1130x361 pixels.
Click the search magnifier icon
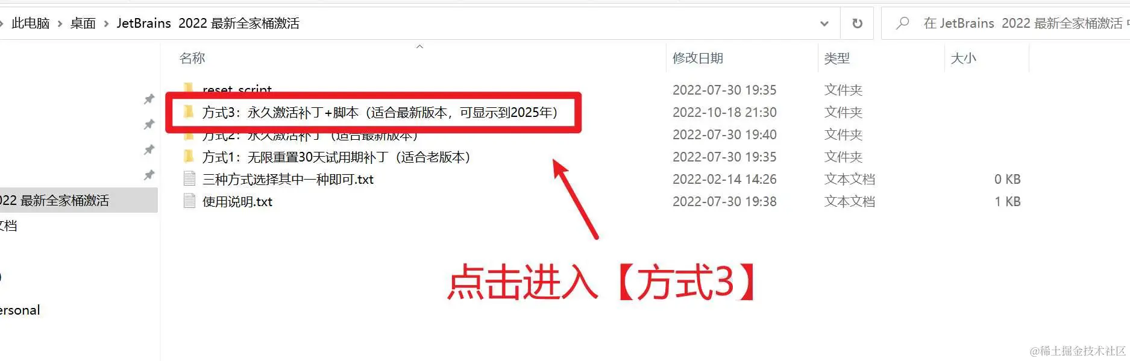(902, 24)
